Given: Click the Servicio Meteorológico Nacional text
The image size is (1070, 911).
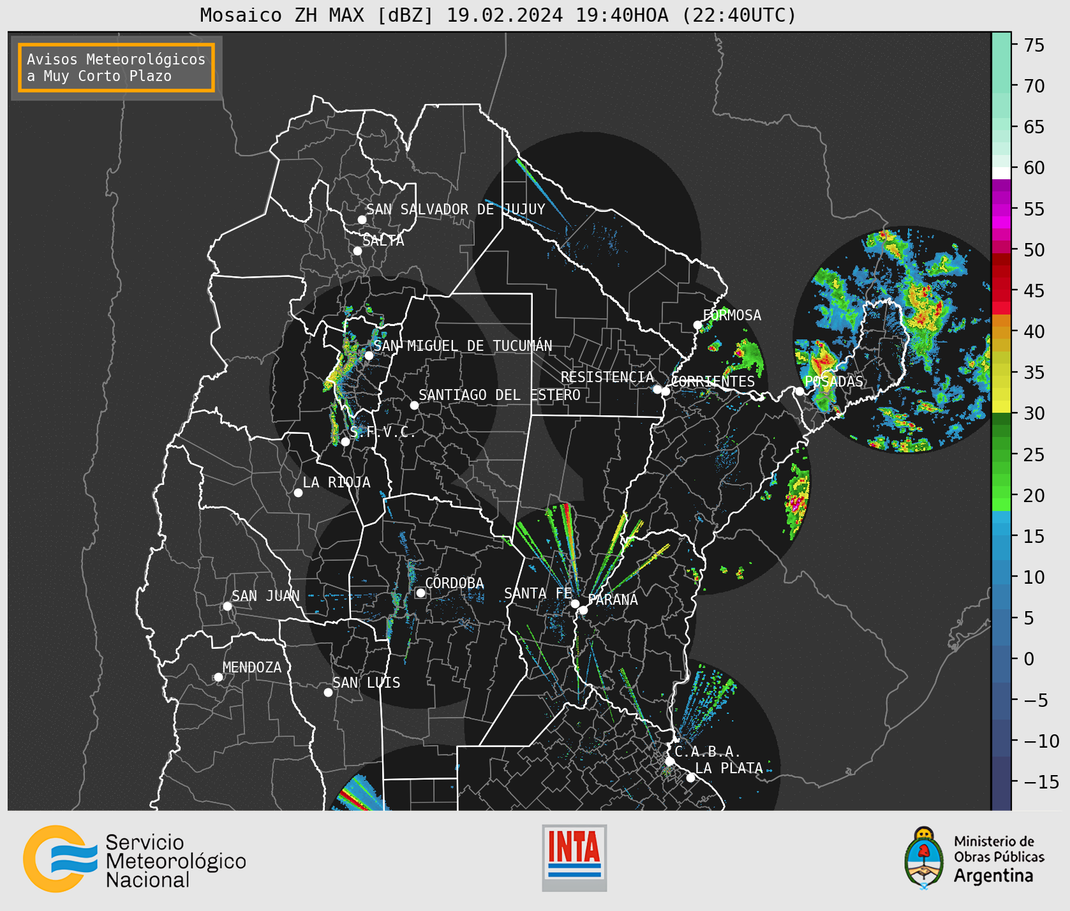Looking at the screenshot, I should [175, 861].
